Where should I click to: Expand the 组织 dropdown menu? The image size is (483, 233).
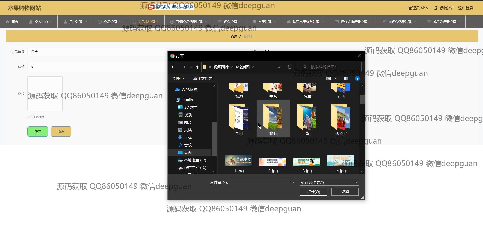(178, 79)
